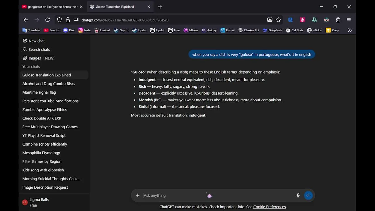This screenshot has height=211, width=375.
Task: Open the DeepSeek bookmark
Action: pyautogui.click(x=272, y=30)
